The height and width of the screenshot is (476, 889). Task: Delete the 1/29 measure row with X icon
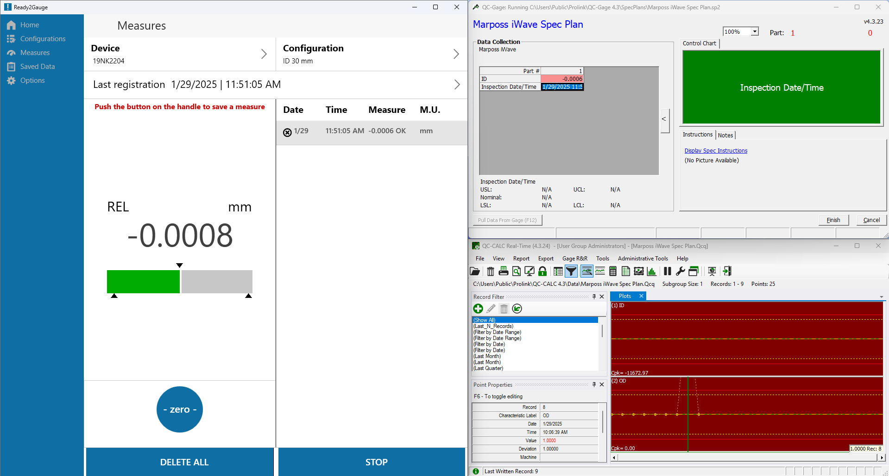click(287, 132)
